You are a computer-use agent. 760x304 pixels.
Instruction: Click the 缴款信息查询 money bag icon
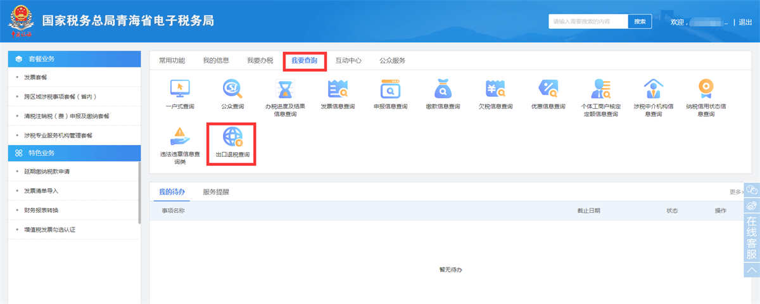[x=443, y=89]
